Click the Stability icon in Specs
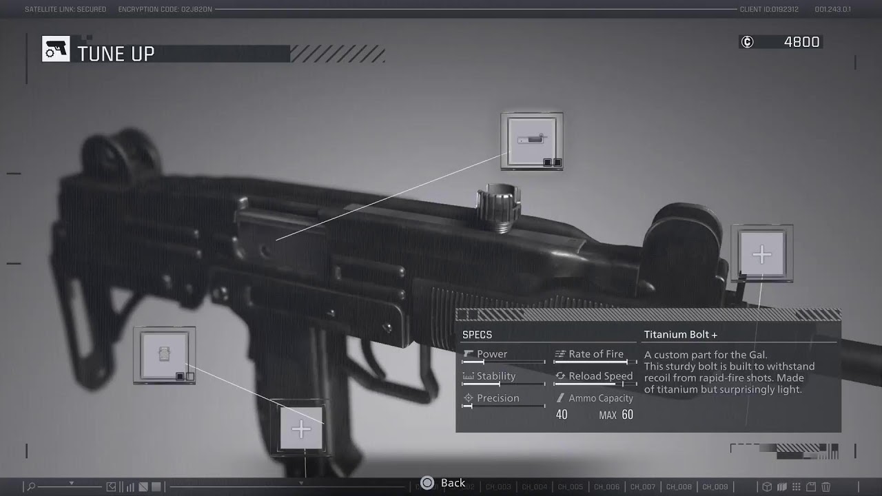The width and height of the screenshot is (882, 496). pos(469,376)
